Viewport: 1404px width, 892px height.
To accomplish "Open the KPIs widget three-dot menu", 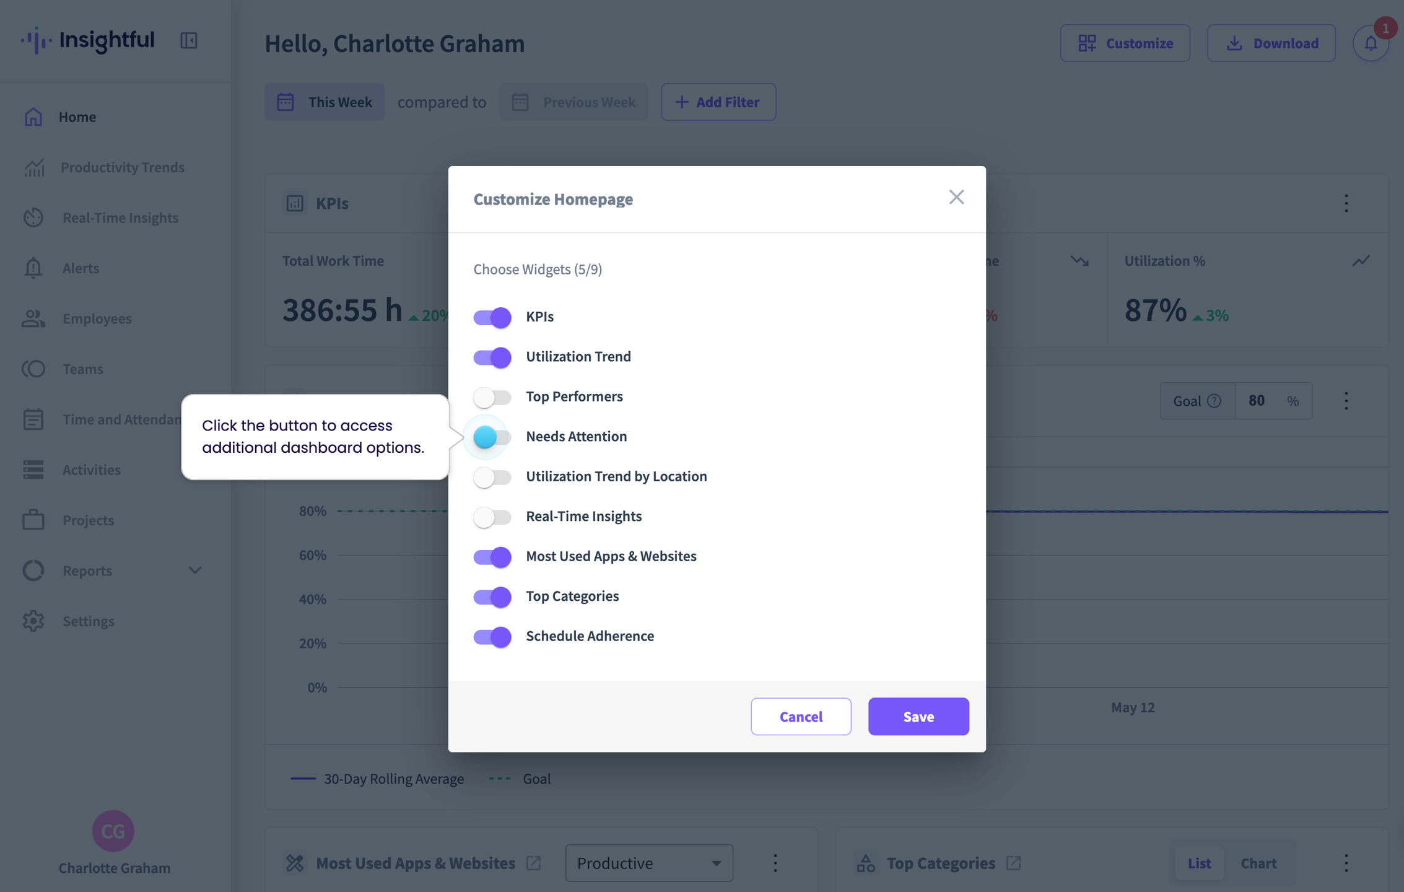I will point(1346,203).
